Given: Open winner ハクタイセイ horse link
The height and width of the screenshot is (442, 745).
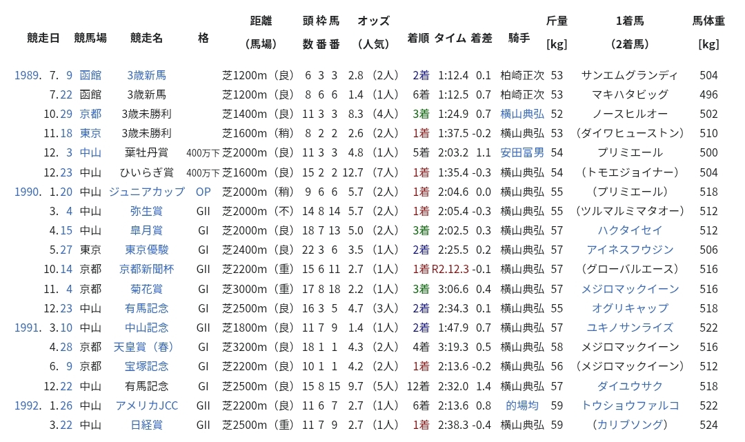Looking at the screenshot, I should (630, 230).
